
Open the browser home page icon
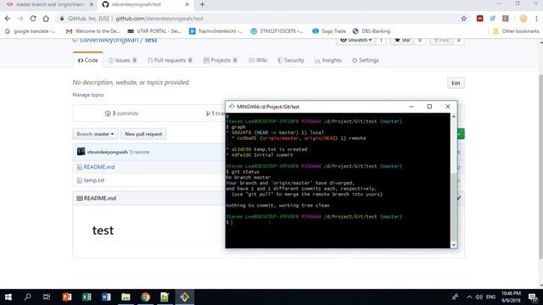click(46, 19)
